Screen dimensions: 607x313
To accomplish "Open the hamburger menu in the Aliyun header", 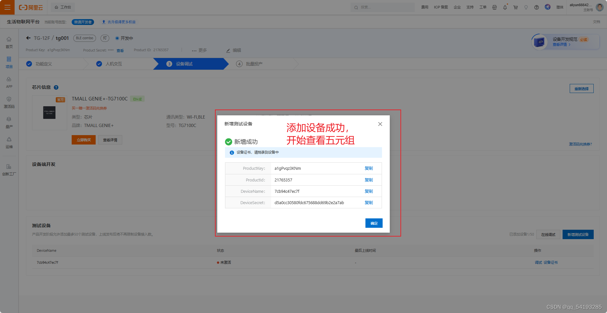I will (7, 7).
